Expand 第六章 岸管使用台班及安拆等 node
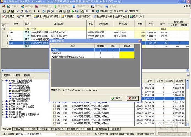The width and height of the screenshot is (191, 137). pos(3,114)
